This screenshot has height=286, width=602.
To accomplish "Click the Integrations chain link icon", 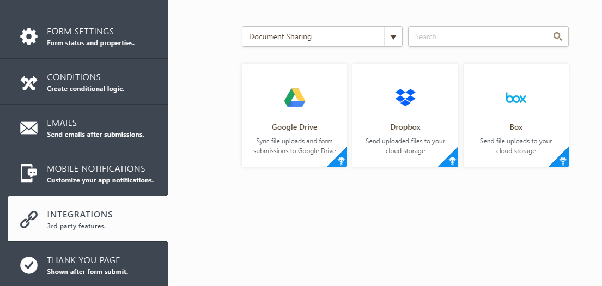I will click(x=29, y=220).
